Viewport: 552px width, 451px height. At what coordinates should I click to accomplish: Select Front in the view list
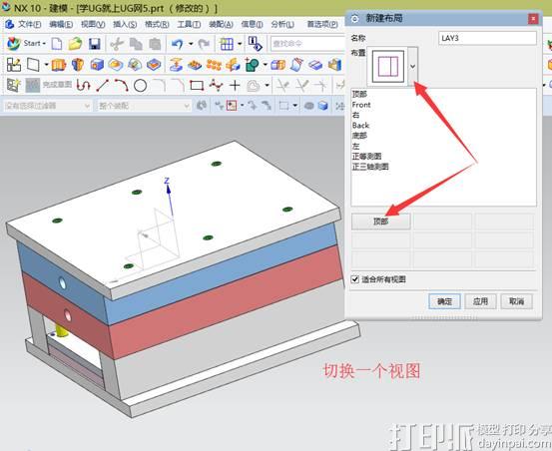(361, 105)
